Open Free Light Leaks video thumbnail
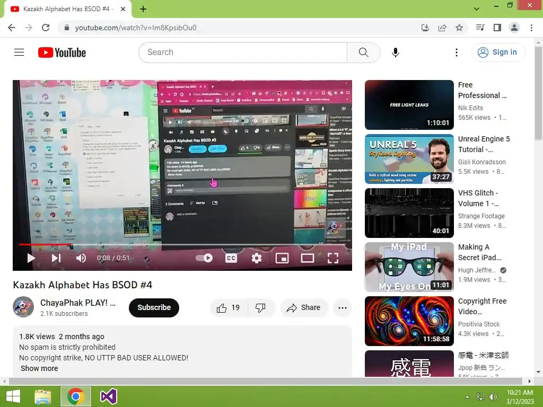This screenshot has width=543, height=407. [x=409, y=105]
